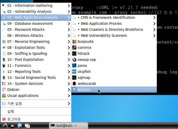This screenshot has height=129, width=178.
Task: Click the 실행 run entry
Action: click(x=11, y=111)
